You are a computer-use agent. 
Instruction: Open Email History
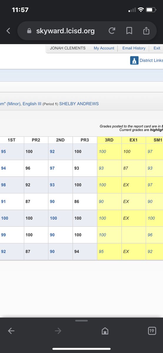click(x=134, y=48)
